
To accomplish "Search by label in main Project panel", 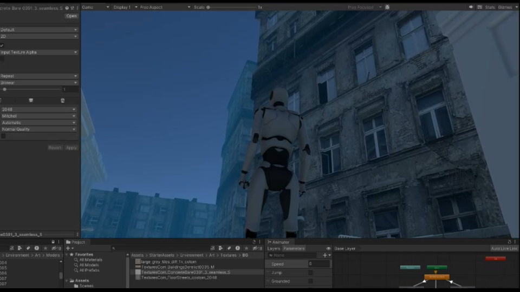I will [229, 248].
